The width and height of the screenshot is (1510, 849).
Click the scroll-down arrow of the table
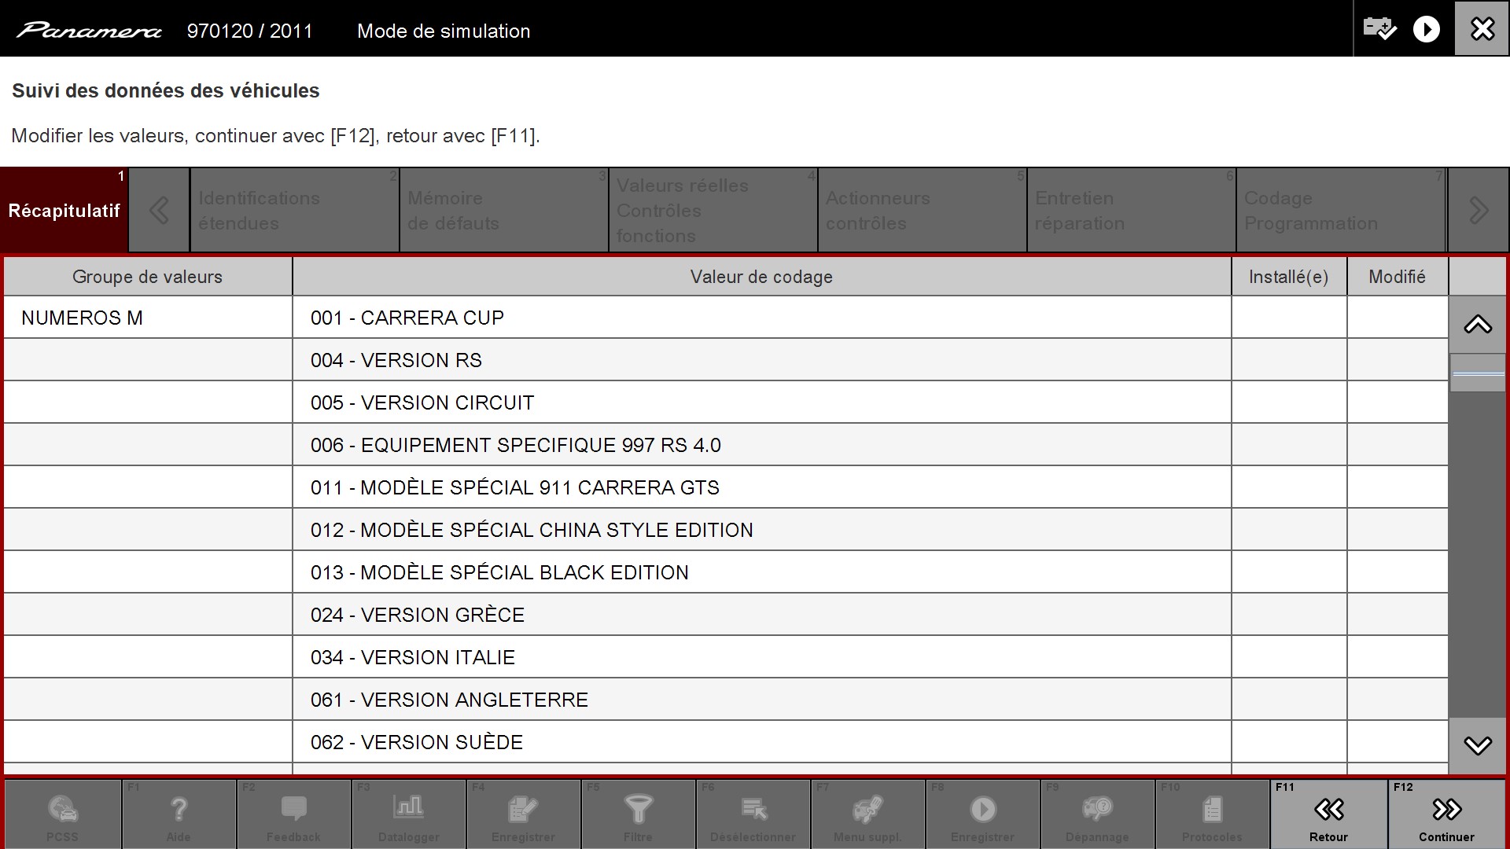tap(1477, 744)
